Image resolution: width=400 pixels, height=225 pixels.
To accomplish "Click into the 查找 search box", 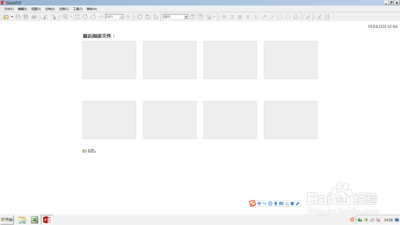I will (174, 17).
